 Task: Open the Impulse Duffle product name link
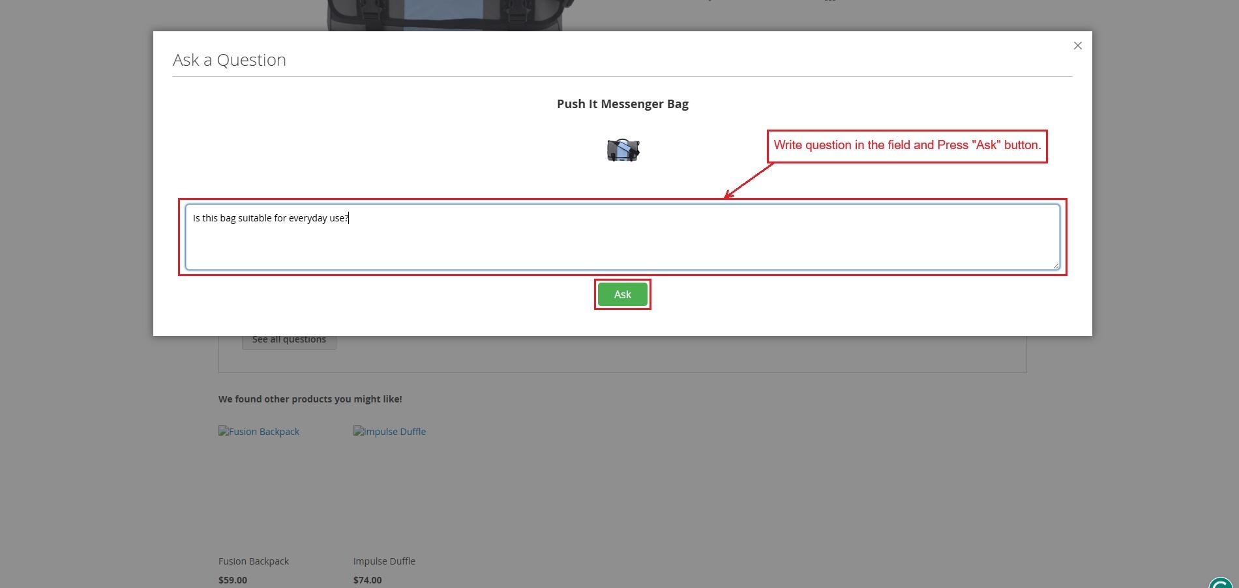pyautogui.click(x=384, y=561)
